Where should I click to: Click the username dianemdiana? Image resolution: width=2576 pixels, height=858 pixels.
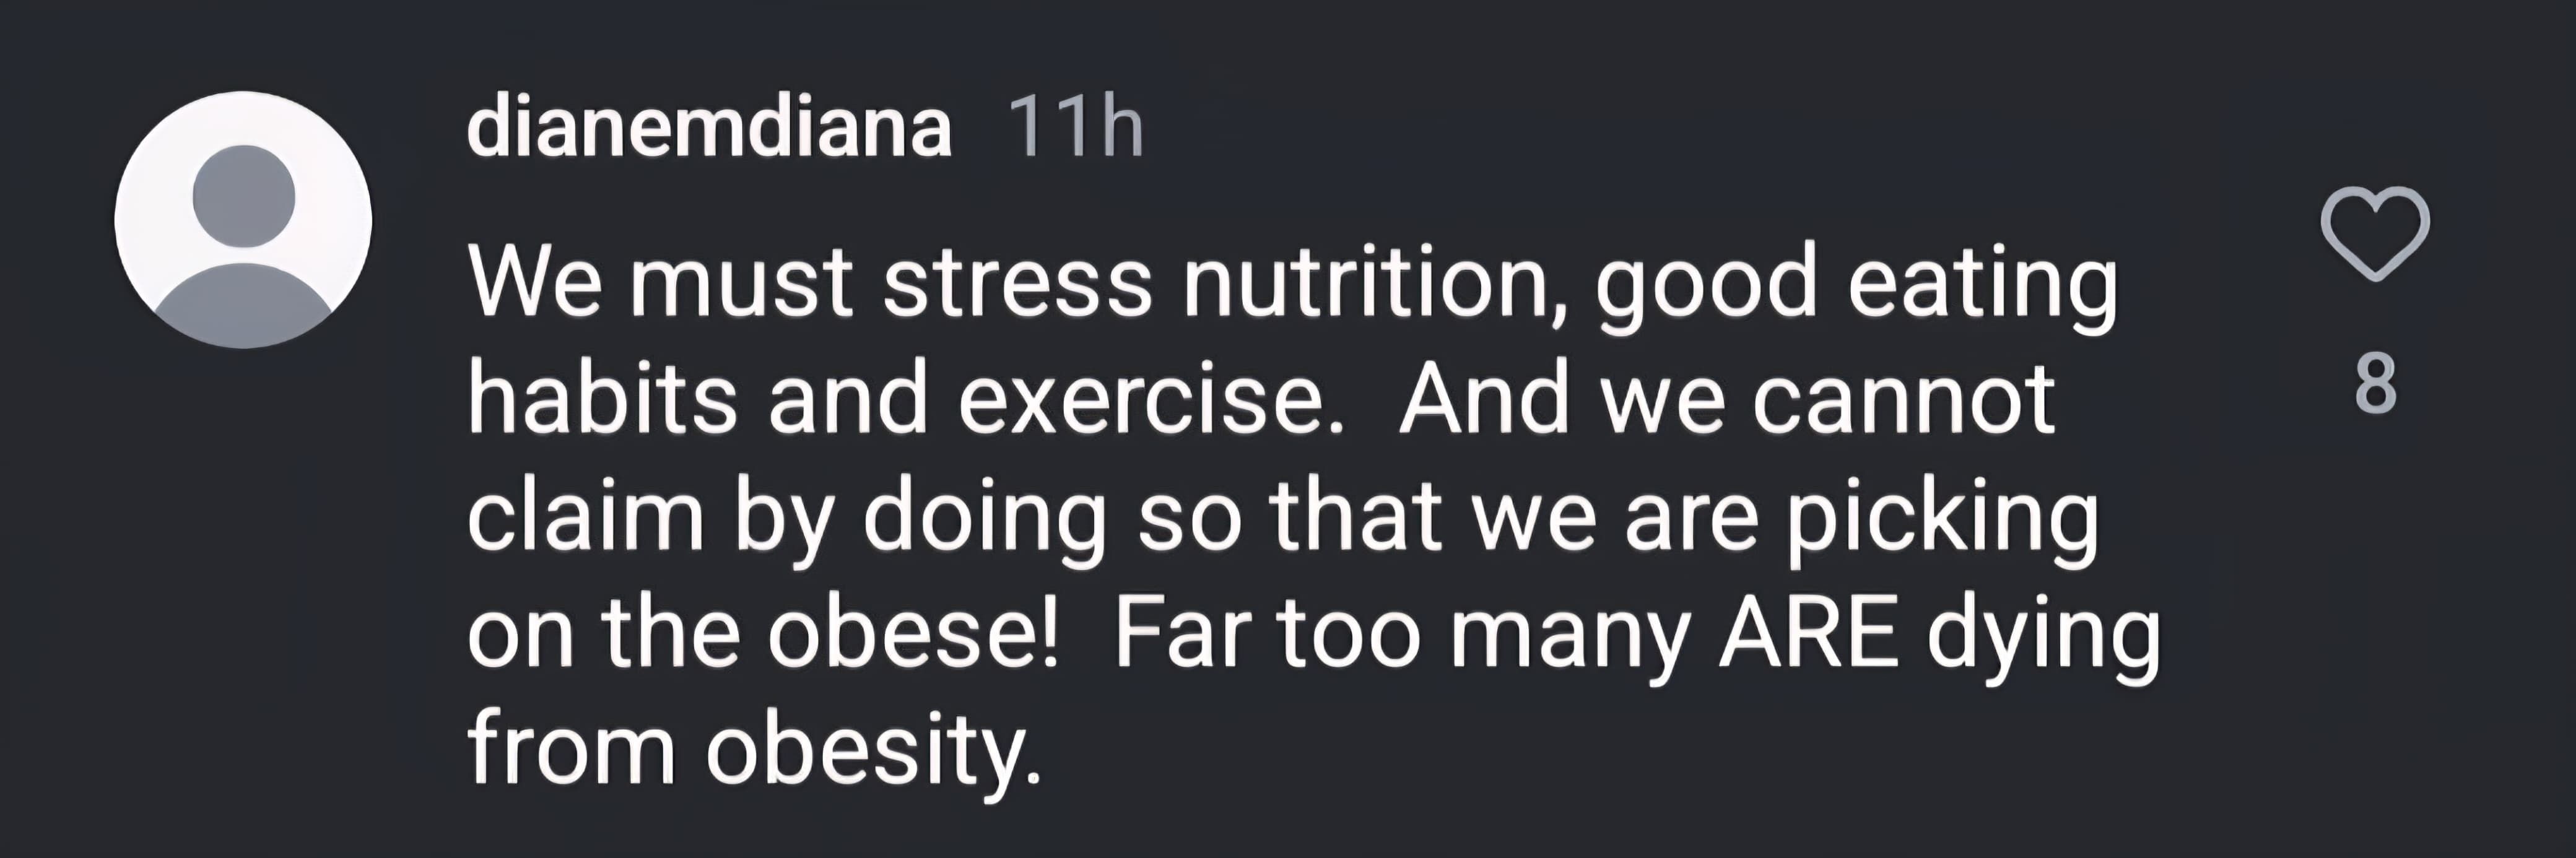(708, 129)
